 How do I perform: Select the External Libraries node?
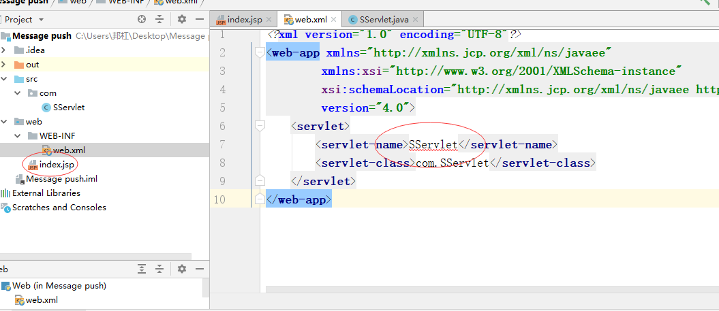pyautogui.click(x=46, y=193)
